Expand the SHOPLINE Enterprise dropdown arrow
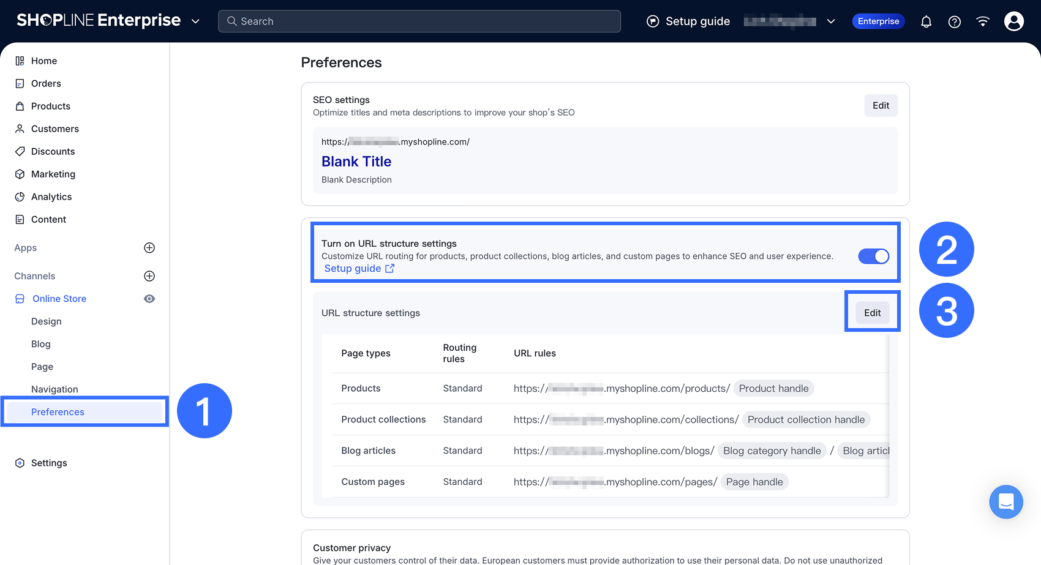This screenshot has width=1041, height=565. (x=195, y=21)
